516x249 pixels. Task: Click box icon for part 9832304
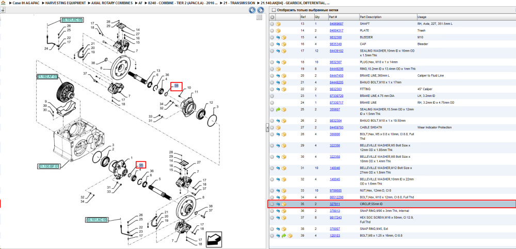tap(284, 121)
